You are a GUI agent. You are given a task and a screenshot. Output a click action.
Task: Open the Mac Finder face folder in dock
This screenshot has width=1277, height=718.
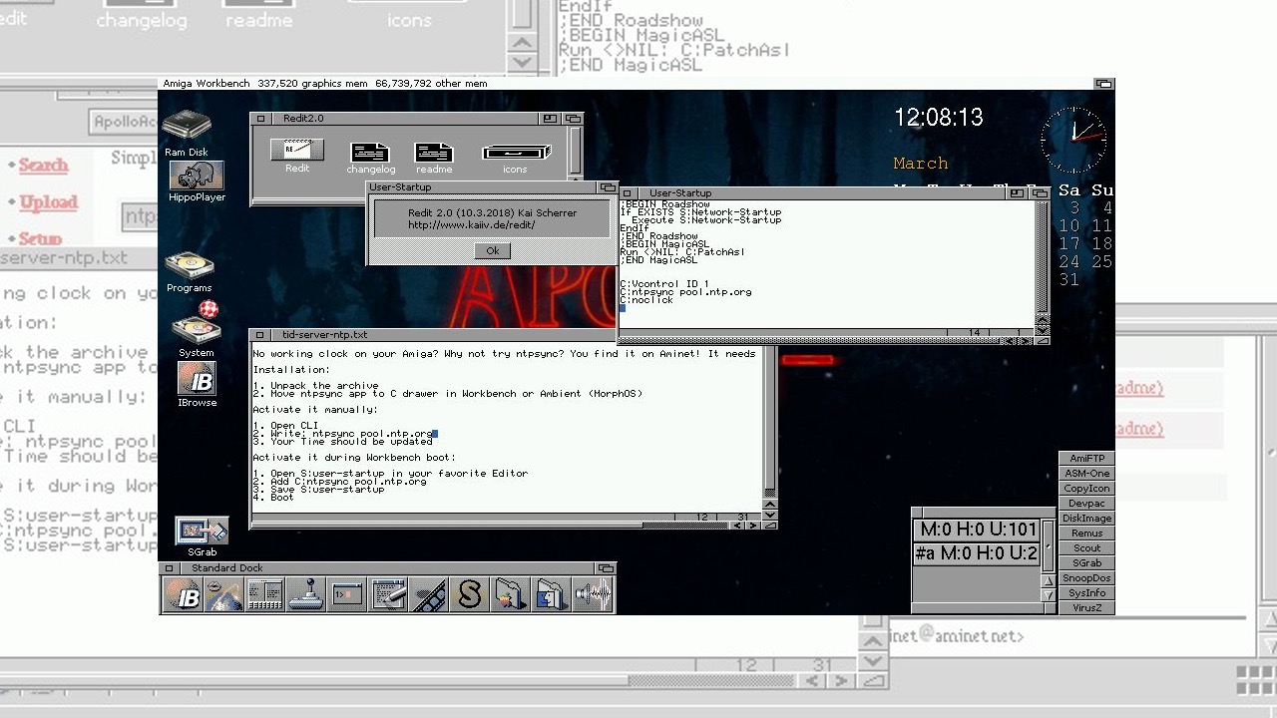point(552,595)
